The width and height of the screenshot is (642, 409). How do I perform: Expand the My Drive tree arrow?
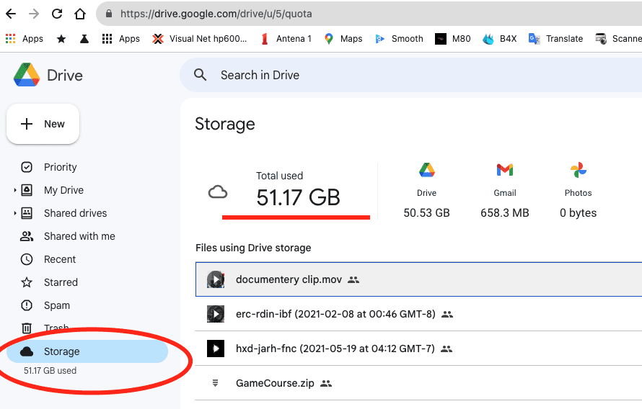pos(14,190)
